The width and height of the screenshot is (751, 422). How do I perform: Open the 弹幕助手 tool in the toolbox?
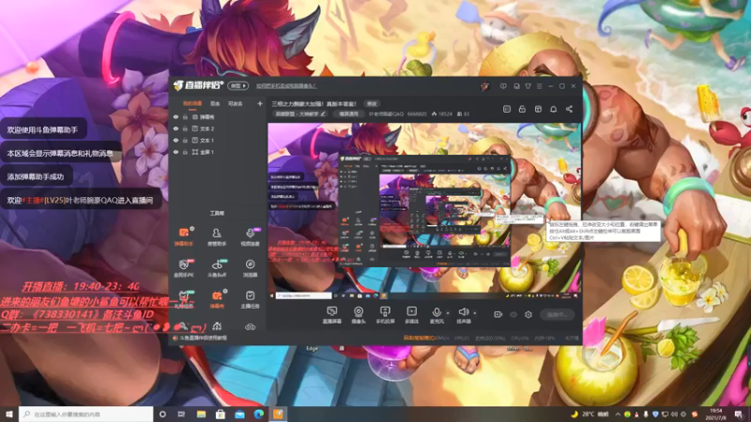pyautogui.click(x=183, y=236)
